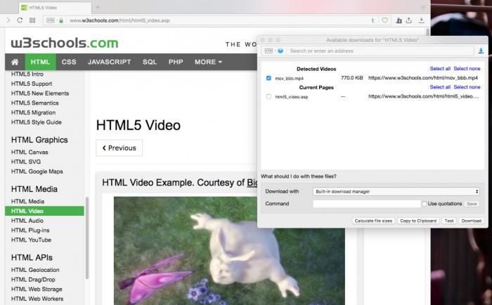Open browser downloads arrow icon
The width and height of the screenshot is (492, 305).
click(422, 20)
